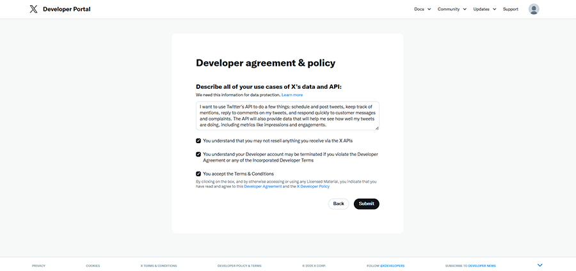Image resolution: width=576 pixels, height=271 pixels.
Task: Click the © 2025 X Corp. text
Action: tap(314, 266)
